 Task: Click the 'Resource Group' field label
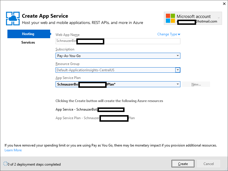click(68, 64)
